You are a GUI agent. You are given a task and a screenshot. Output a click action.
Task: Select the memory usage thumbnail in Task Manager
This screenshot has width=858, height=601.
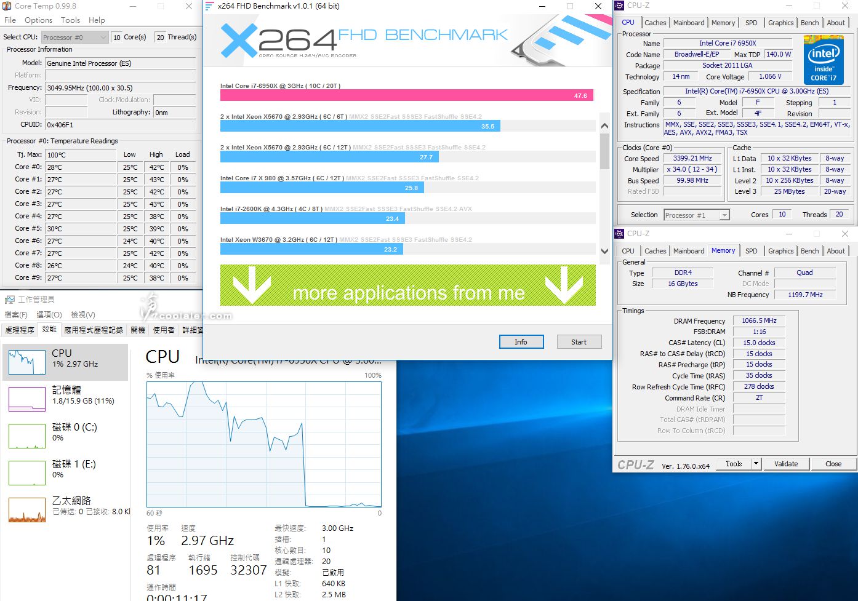[x=27, y=399]
